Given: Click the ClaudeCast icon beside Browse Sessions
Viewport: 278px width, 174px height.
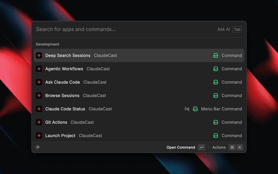Looking at the screenshot, I should pyautogui.click(x=39, y=96).
